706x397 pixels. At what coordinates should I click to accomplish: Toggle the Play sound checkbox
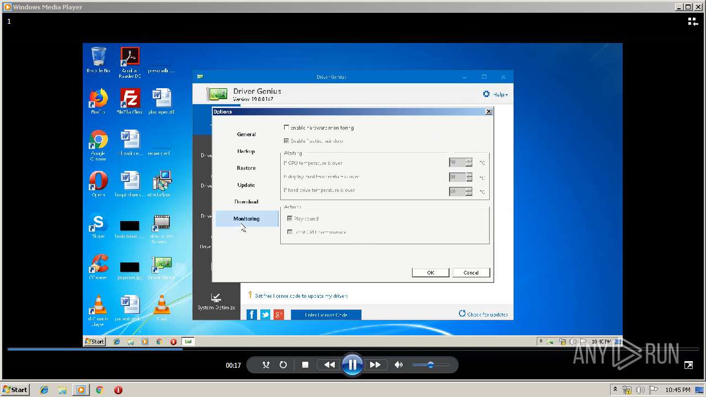[290, 219]
